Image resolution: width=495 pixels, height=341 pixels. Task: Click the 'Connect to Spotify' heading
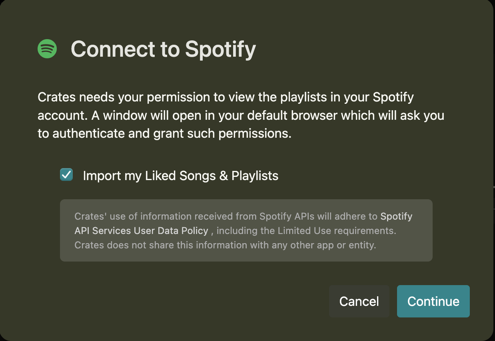(163, 49)
